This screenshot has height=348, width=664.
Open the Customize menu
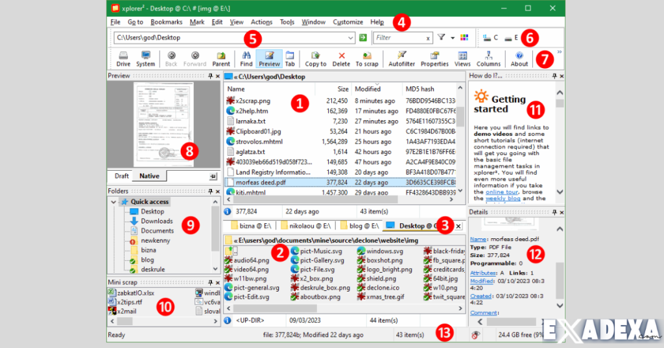[348, 22]
